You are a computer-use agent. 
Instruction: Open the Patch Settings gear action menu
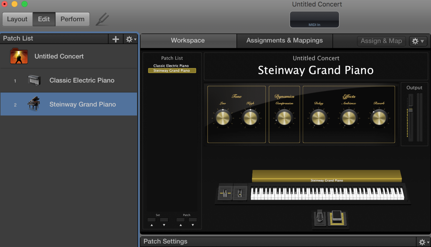[x=424, y=242]
